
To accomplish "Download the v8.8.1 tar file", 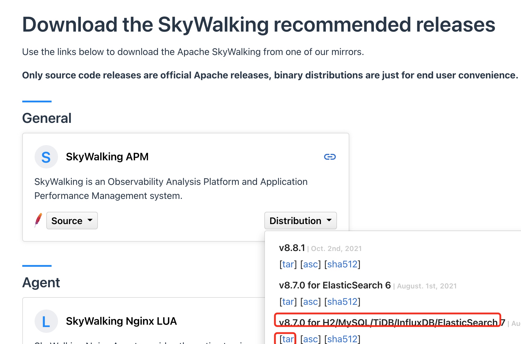I will click(x=288, y=264).
